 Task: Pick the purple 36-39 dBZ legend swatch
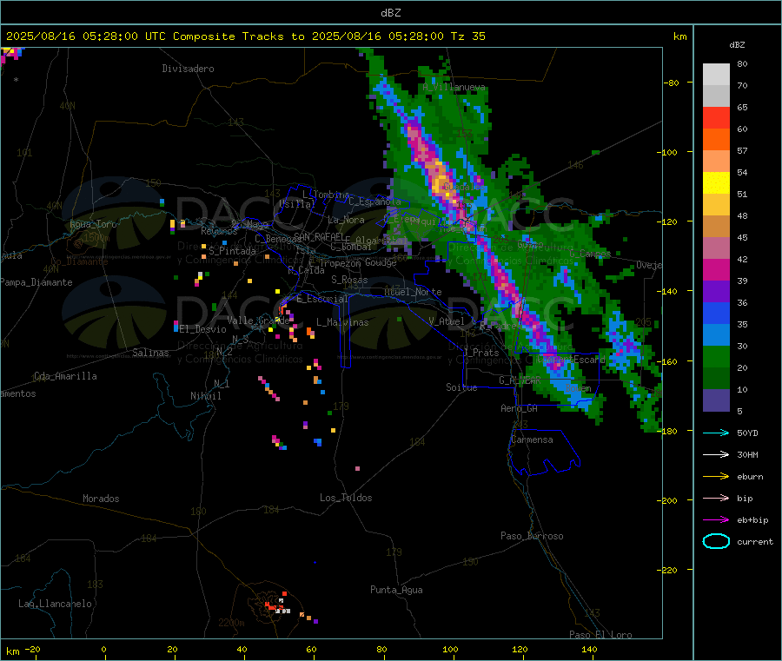click(716, 292)
